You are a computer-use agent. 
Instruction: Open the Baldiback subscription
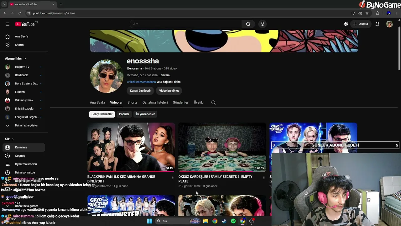pyautogui.click(x=24, y=75)
